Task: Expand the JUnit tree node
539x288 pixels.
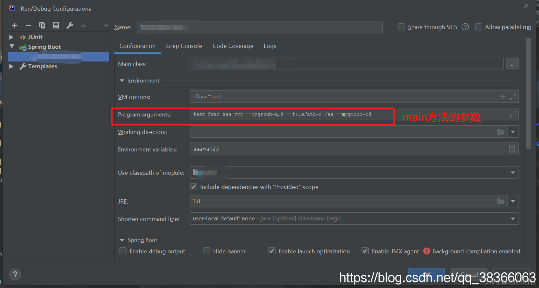Action: (x=11, y=37)
